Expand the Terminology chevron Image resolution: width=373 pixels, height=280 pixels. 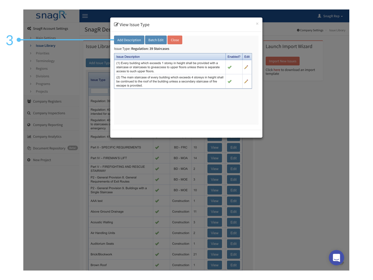(x=31, y=61)
